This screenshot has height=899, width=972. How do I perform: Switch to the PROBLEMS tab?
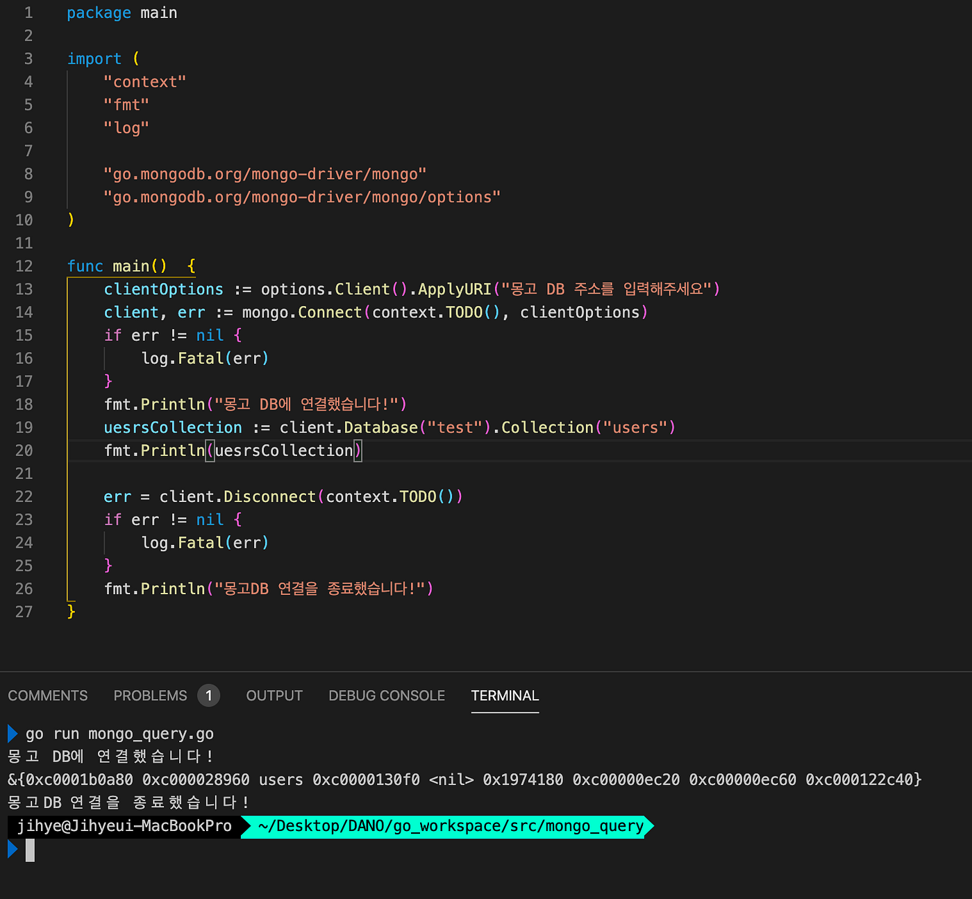click(x=150, y=696)
